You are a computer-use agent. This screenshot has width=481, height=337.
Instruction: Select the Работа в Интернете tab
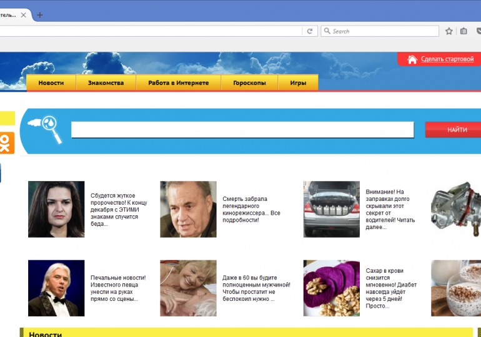pyautogui.click(x=179, y=83)
